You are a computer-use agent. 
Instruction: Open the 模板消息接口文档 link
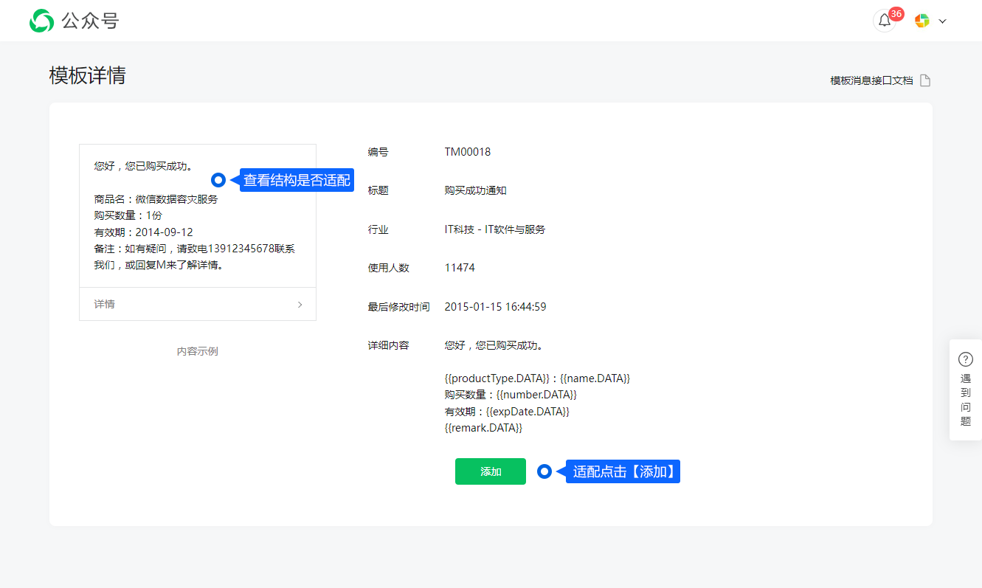pyautogui.click(x=871, y=80)
